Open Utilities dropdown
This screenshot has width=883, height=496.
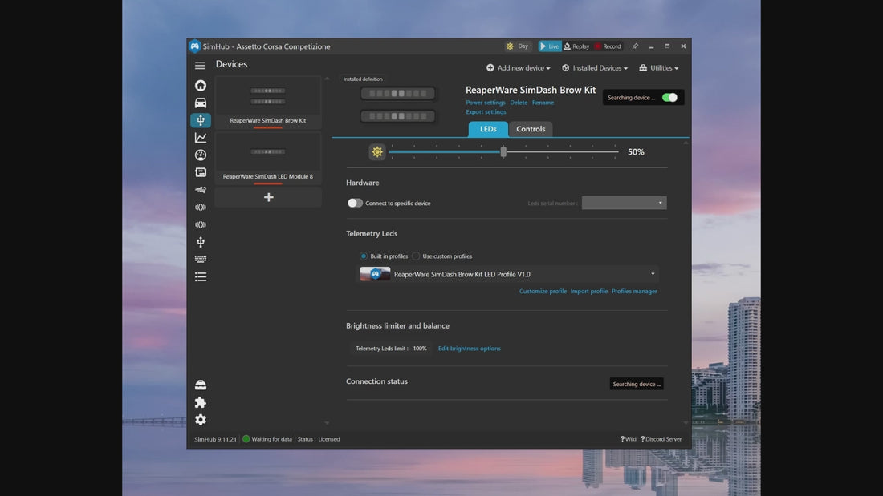coord(659,68)
